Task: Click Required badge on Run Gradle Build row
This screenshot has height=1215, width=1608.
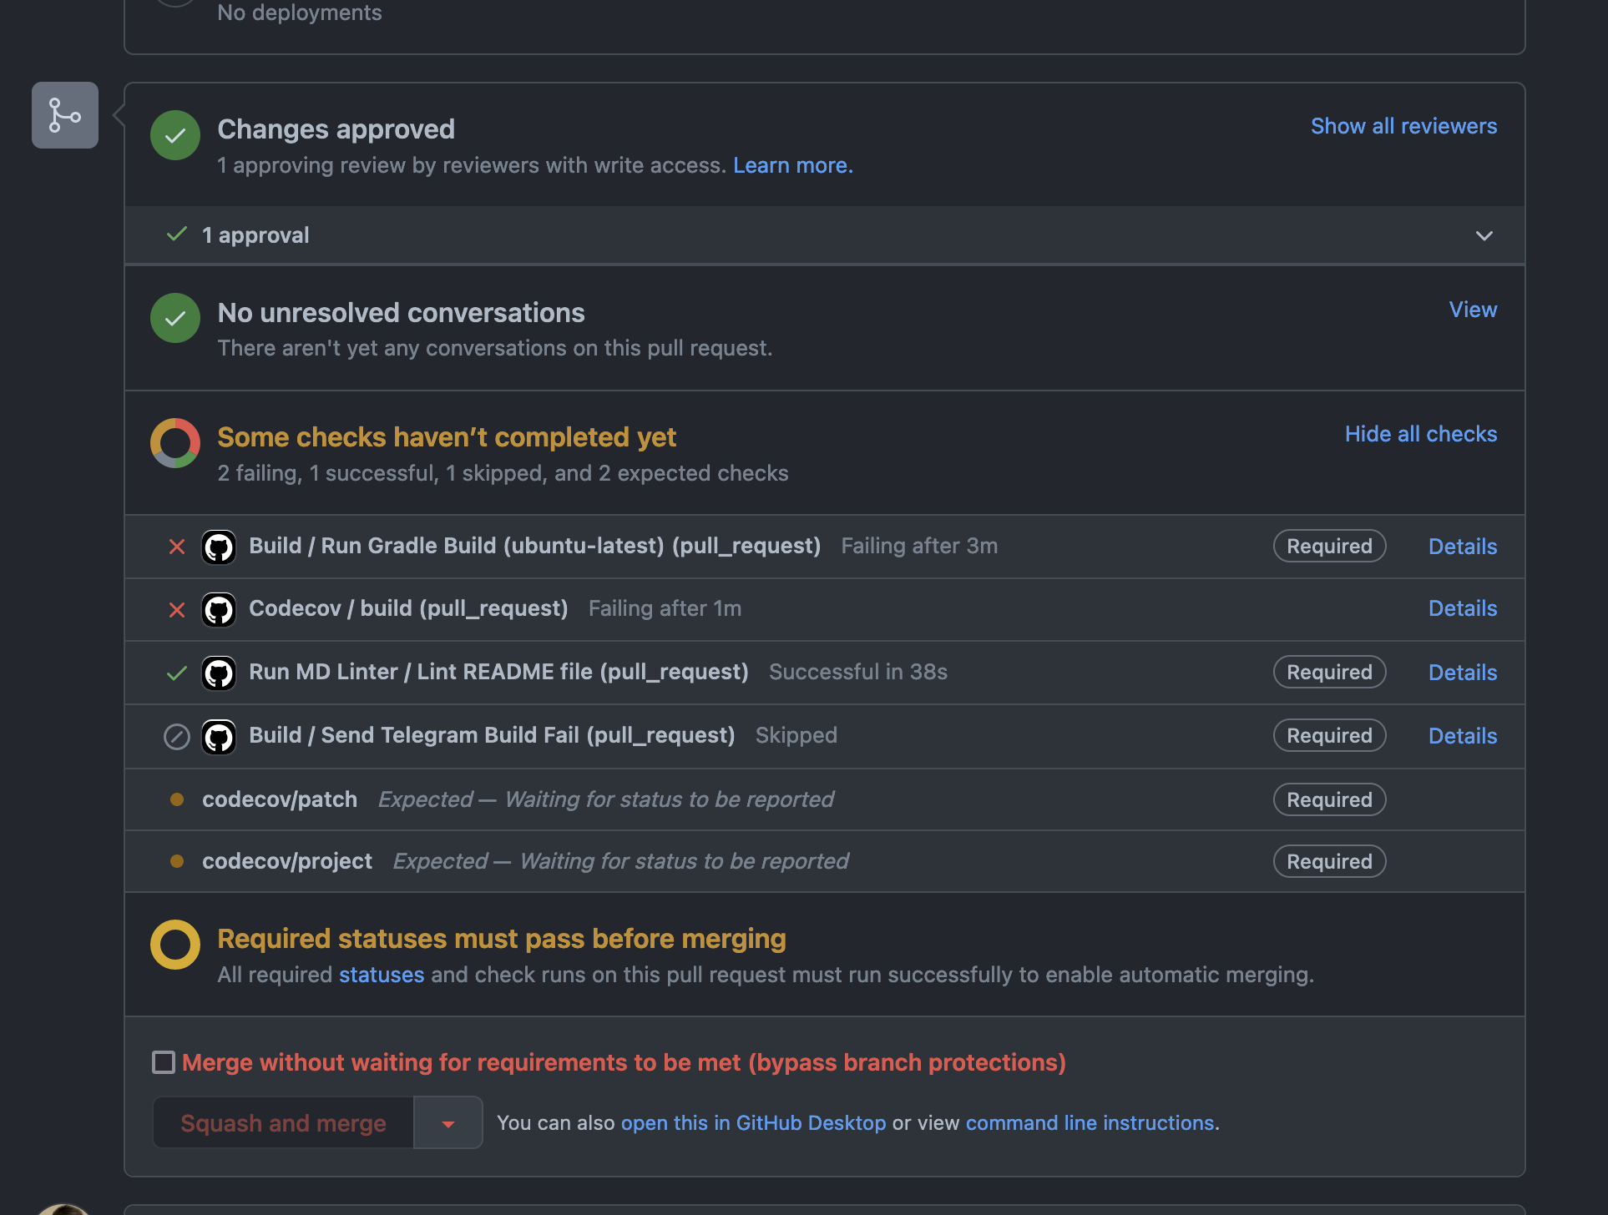Action: (1329, 547)
